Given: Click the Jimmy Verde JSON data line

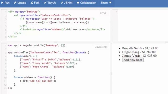Looking at the screenshot, I should pos(48,63).
